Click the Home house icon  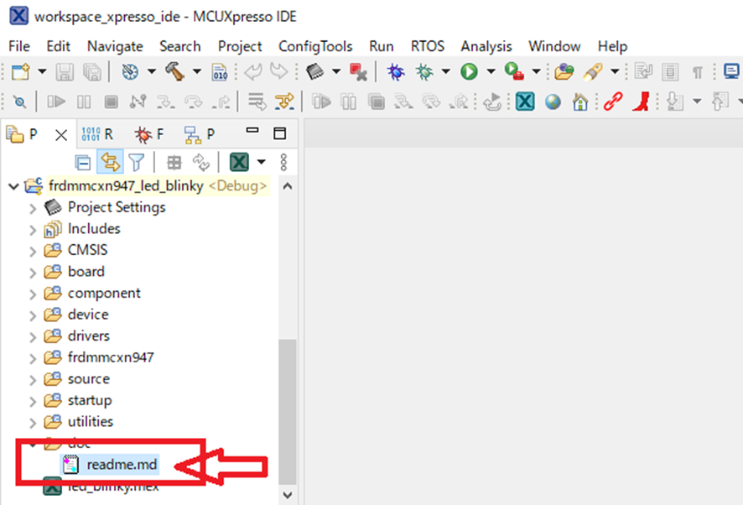(580, 102)
